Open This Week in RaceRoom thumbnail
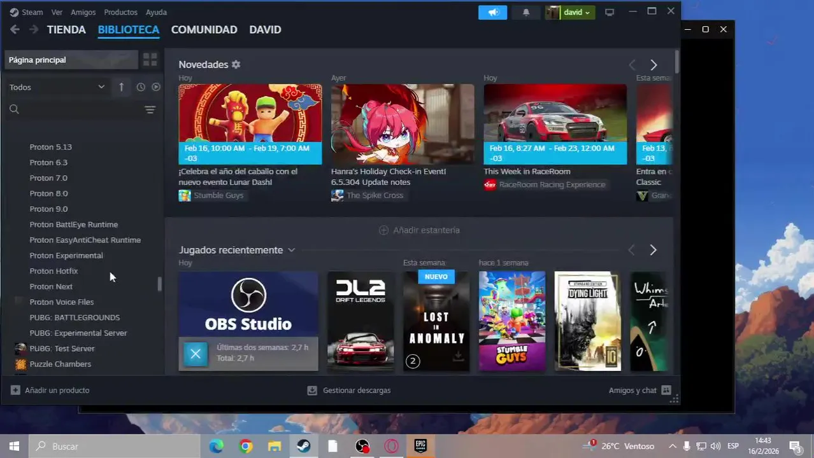The height and width of the screenshot is (458, 814). click(x=555, y=124)
